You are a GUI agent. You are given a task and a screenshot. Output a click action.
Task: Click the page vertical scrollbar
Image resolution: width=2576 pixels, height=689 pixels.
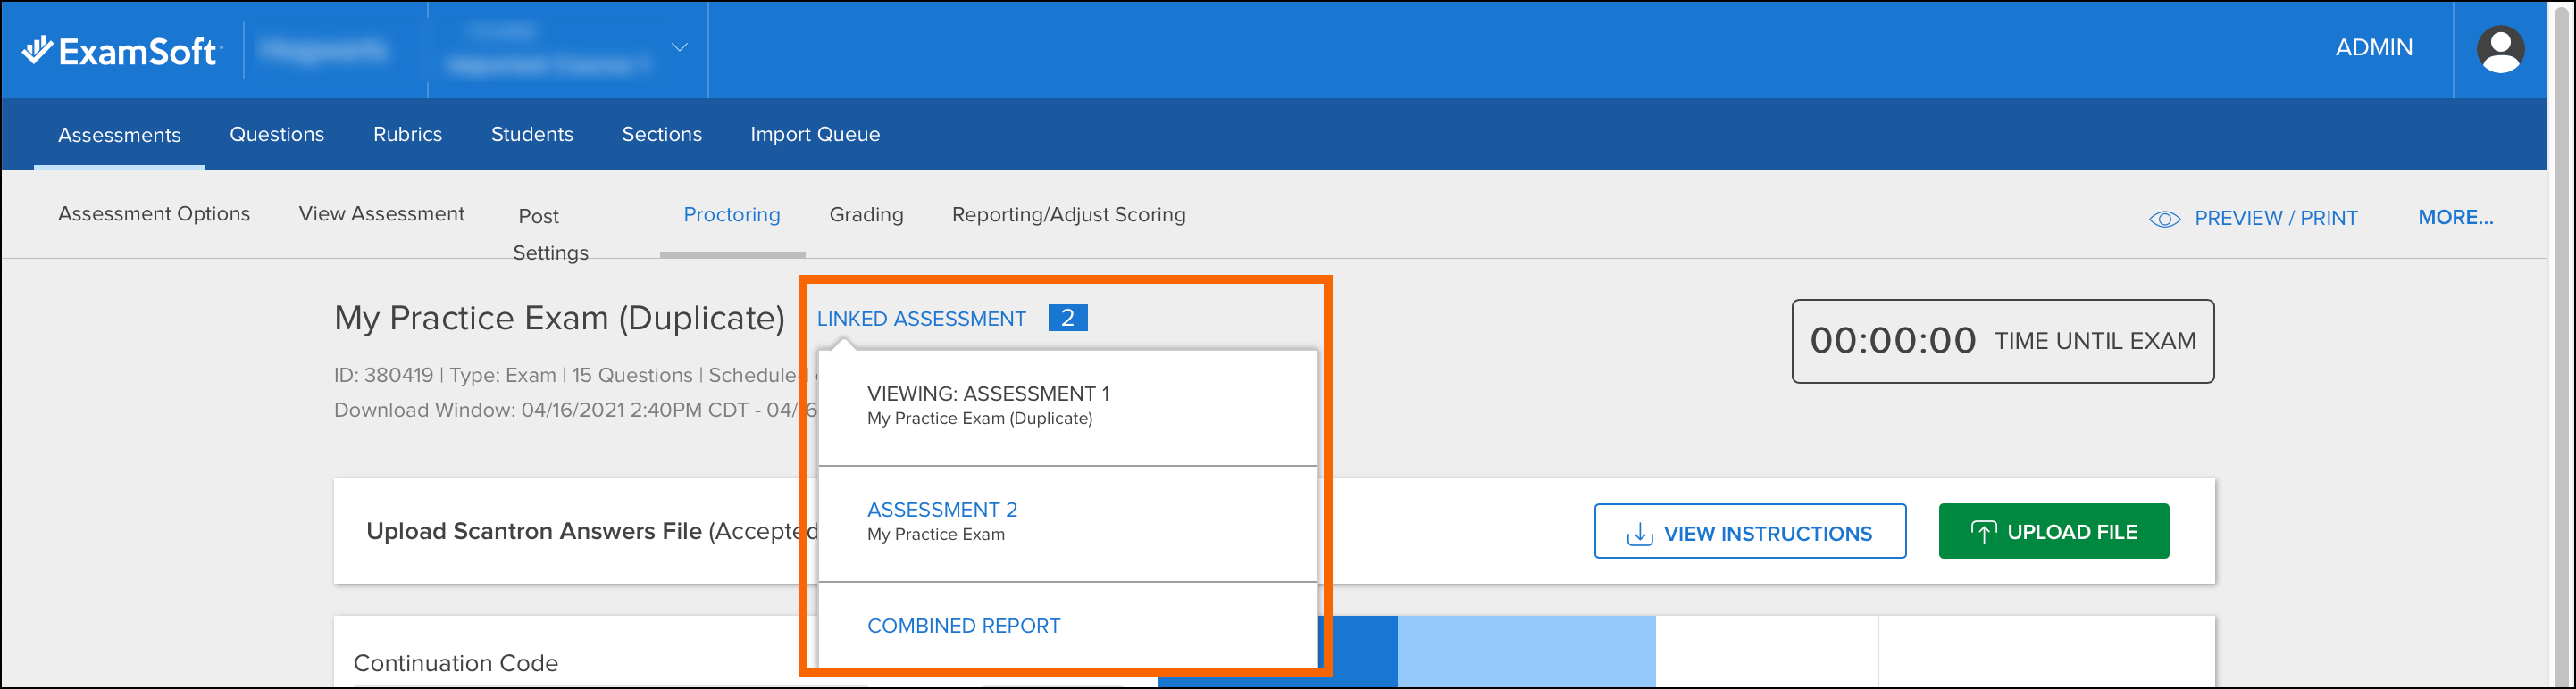pyautogui.click(x=2561, y=344)
